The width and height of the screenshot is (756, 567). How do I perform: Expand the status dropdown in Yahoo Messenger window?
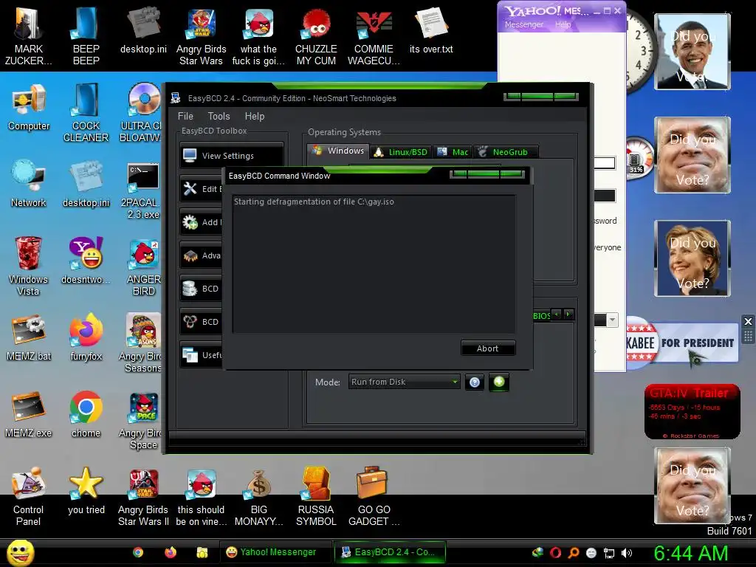click(x=612, y=320)
